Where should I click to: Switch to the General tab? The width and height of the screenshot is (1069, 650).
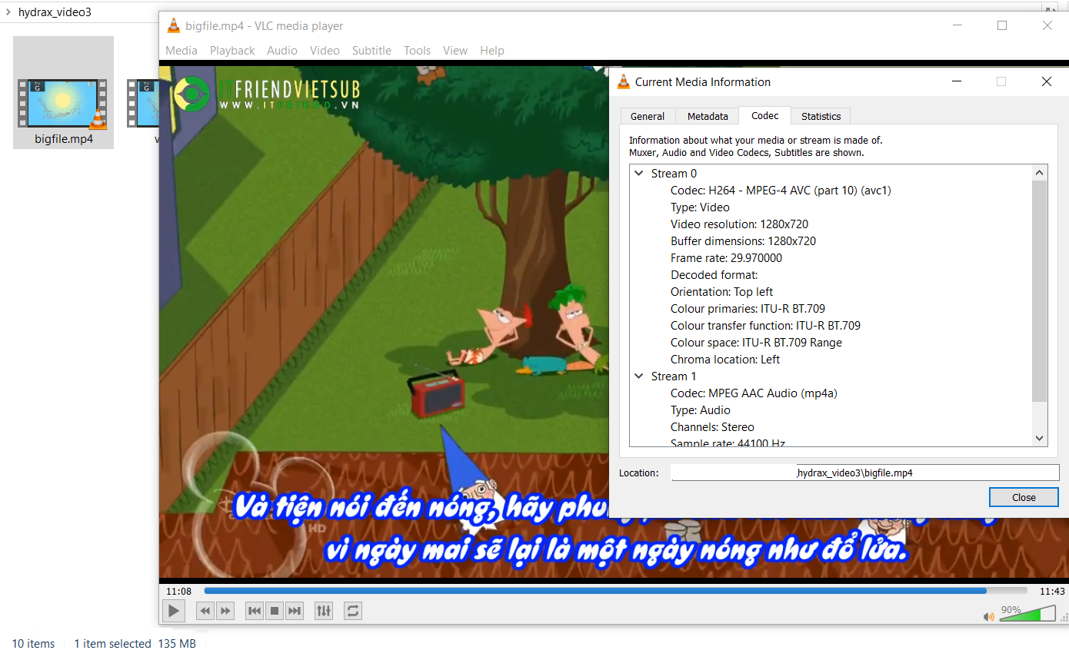tap(648, 116)
